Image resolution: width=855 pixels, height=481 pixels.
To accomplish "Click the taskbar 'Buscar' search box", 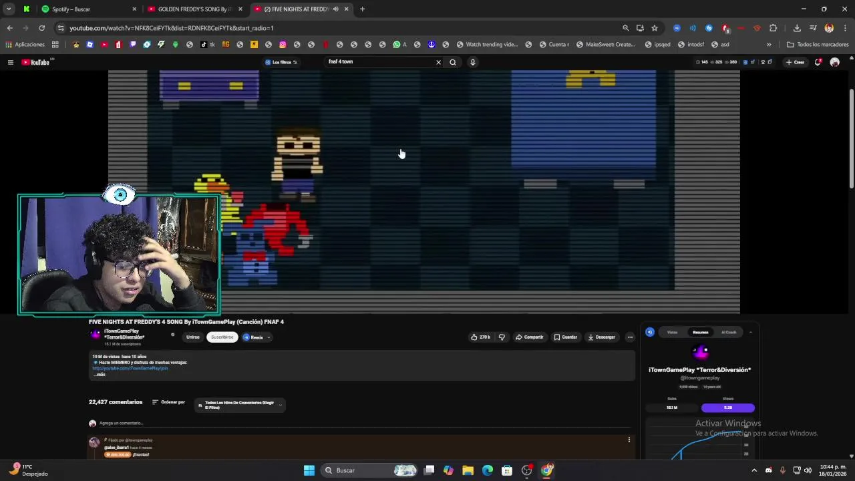I will click(370, 470).
